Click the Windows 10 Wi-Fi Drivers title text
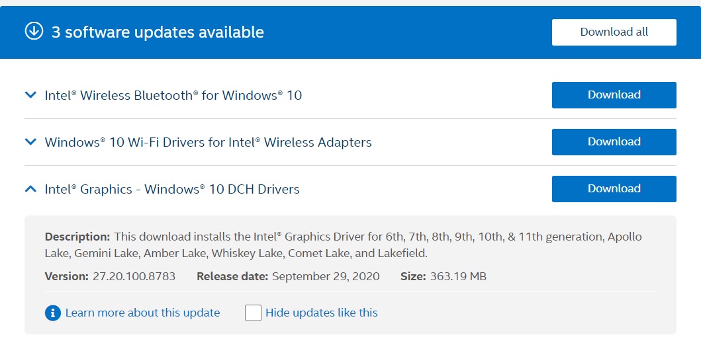 [x=208, y=142]
